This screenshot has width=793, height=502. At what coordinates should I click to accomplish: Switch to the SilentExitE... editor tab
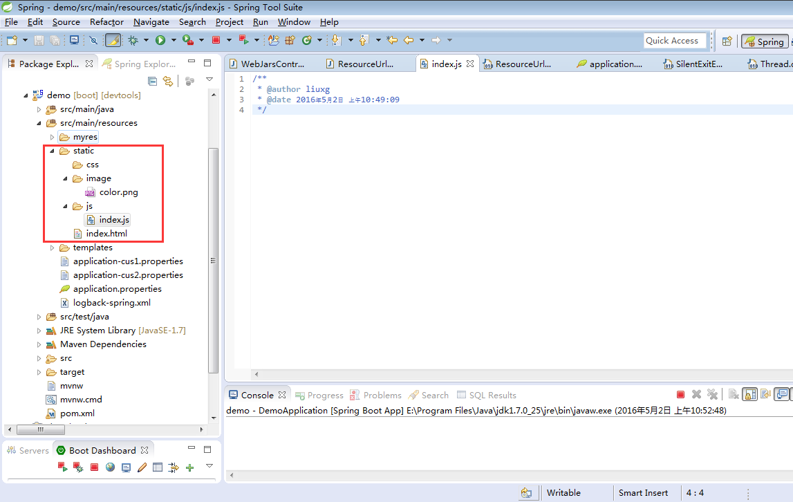coord(693,64)
